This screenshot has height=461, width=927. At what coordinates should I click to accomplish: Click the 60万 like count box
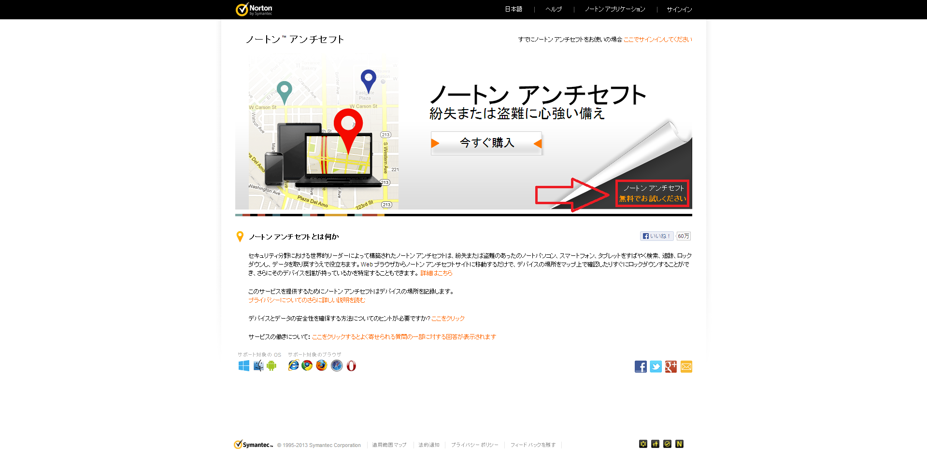684,236
